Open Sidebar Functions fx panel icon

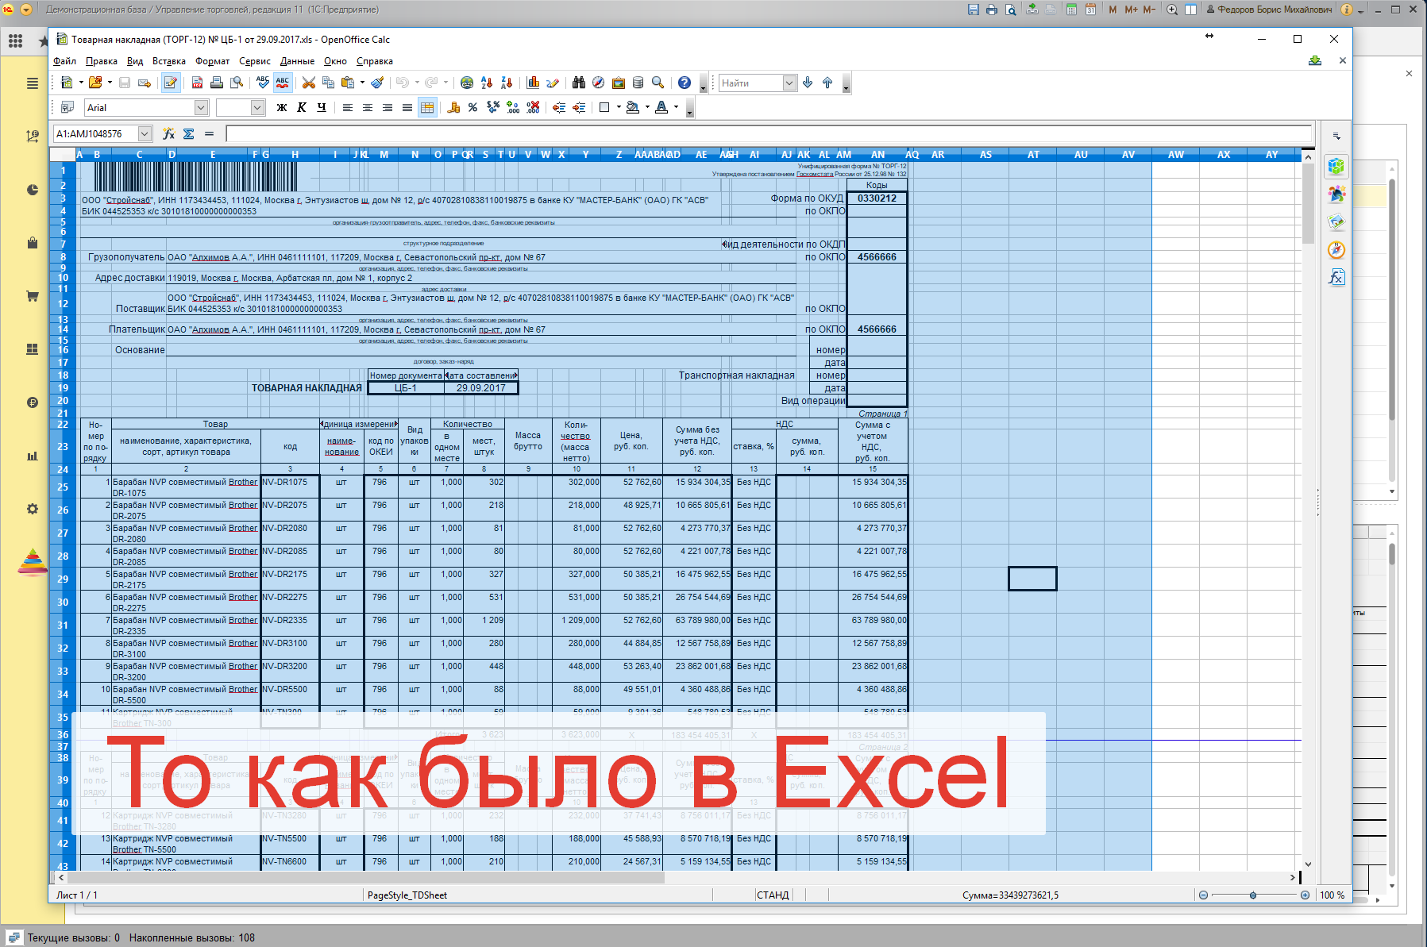pyautogui.click(x=1336, y=277)
